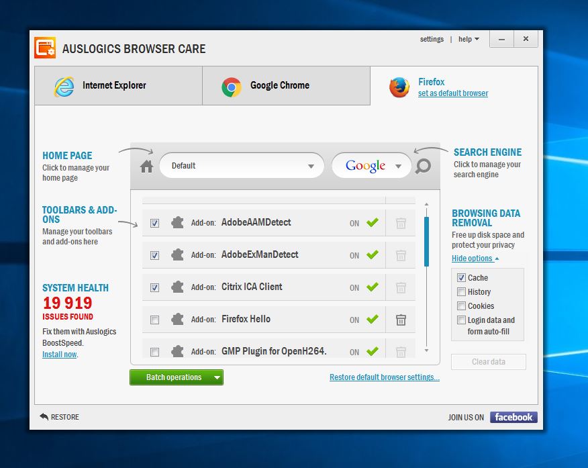The height and width of the screenshot is (468, 588).
Task: Enable the History checkbox
Action: click(x=462, y=292)
